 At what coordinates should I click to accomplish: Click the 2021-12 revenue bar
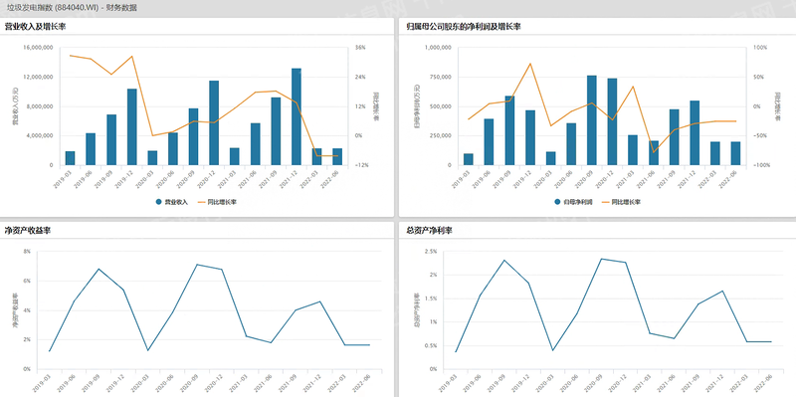[x=297, y=116]
